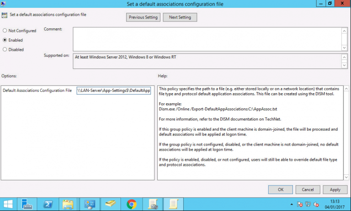Screen dimensions: 351x211
Task: Click inside the Comment text box
Action: point(207,39)
